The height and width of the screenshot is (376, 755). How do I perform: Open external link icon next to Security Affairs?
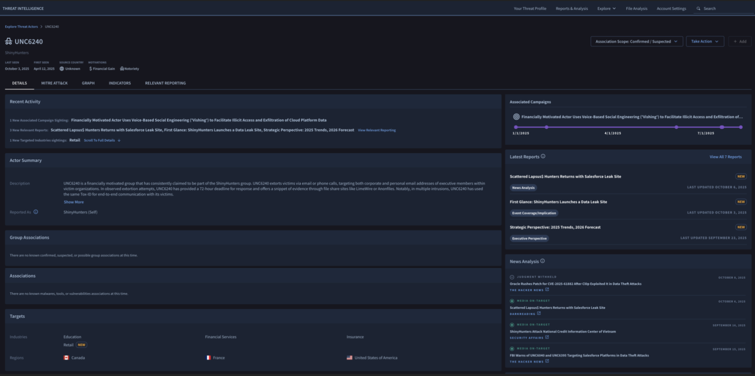[x=547, y=337]
